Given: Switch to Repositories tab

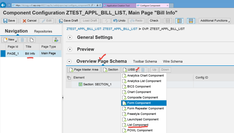Looking at the screenshot, I should [43, 31].
